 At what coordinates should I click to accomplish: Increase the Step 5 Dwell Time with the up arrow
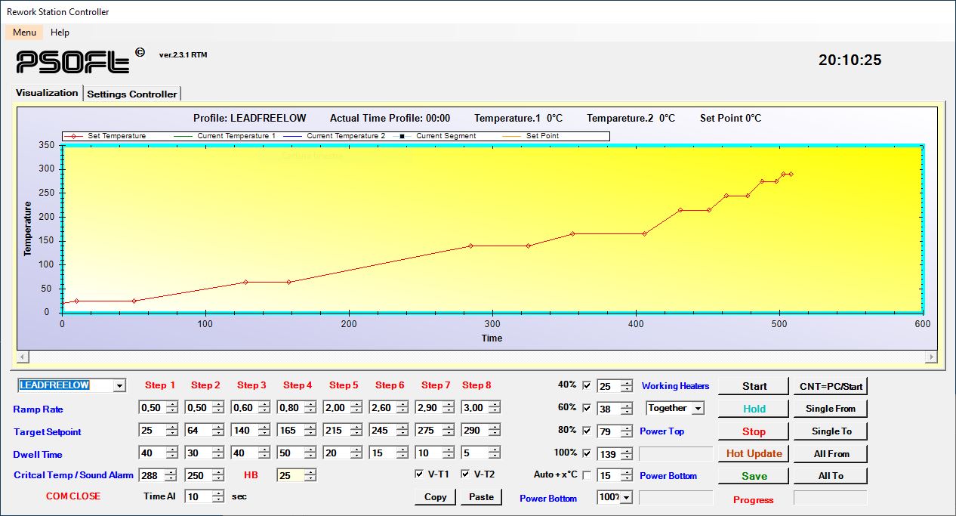click(x=356, y=450)
